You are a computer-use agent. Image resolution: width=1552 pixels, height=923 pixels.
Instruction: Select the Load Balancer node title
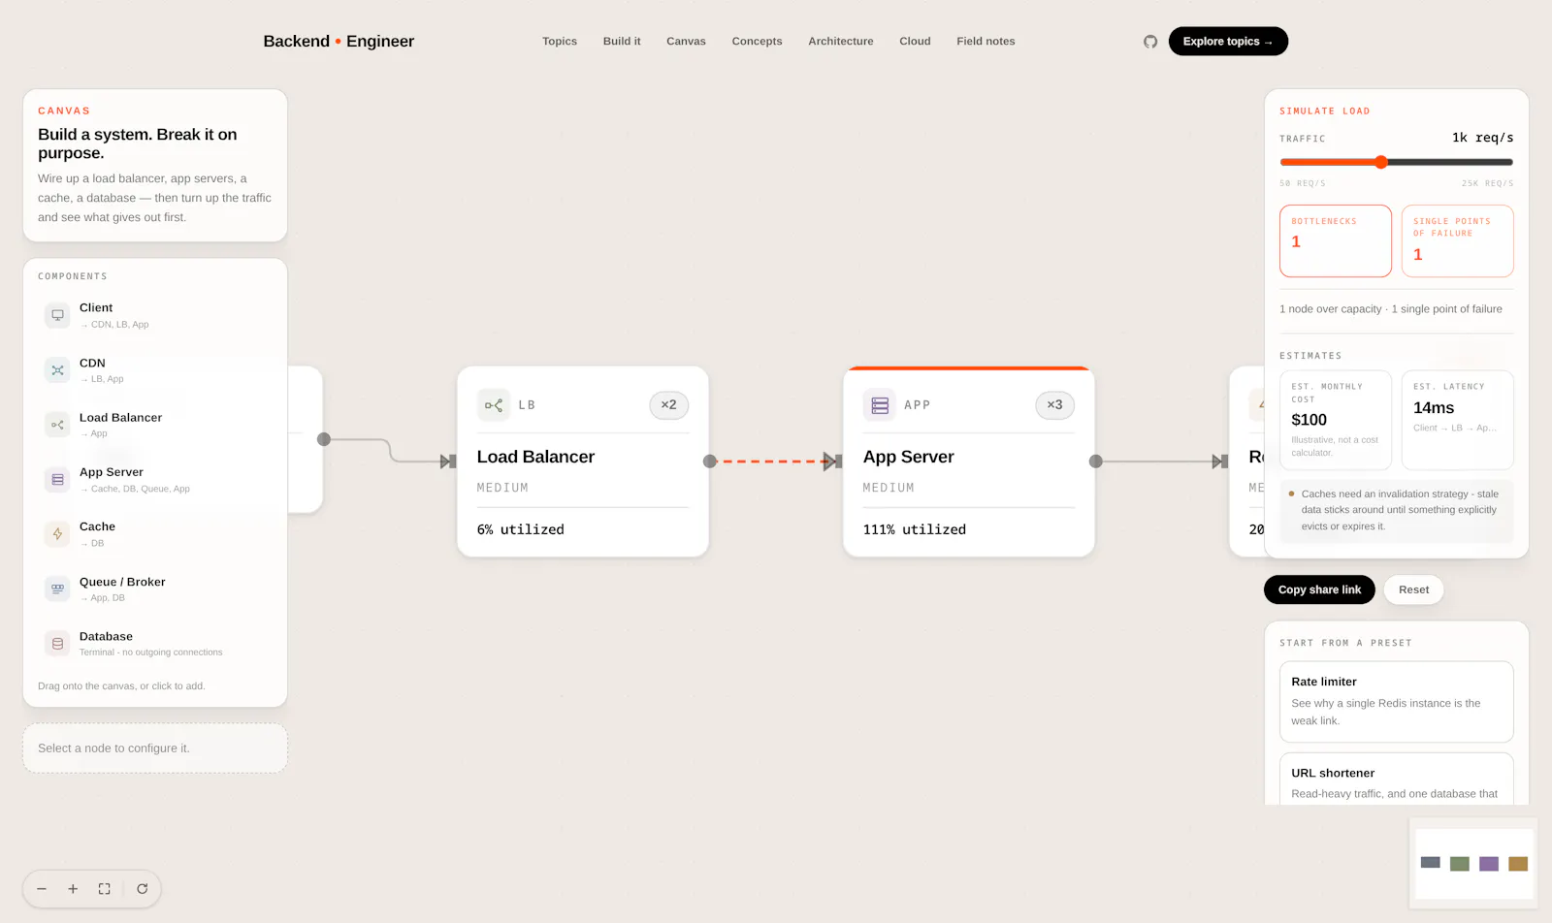[535, 457]
